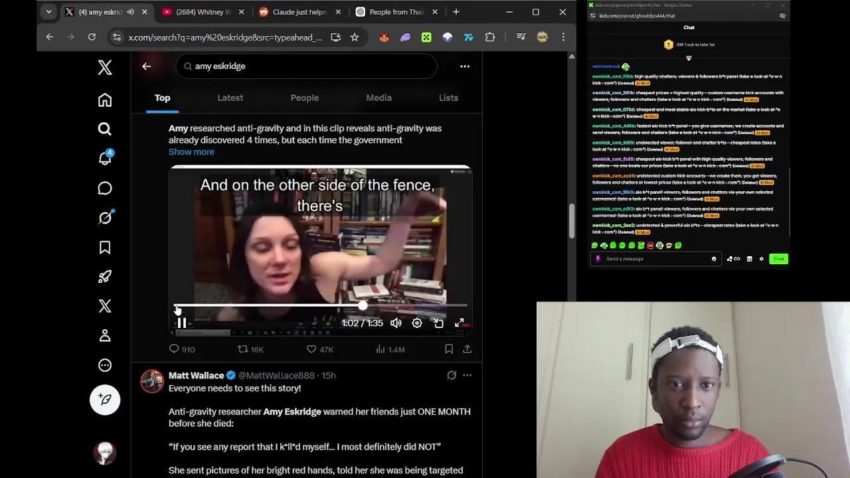
Task: Enable picture-in-picture on the video
Action: point(438,323)
